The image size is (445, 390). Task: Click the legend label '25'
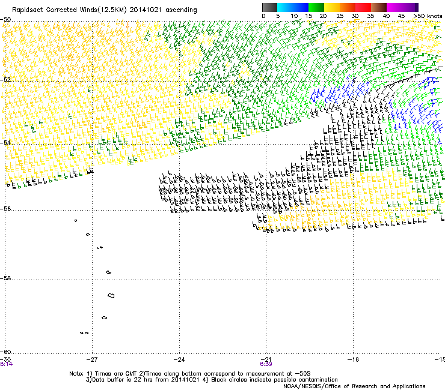coord(340,16)
